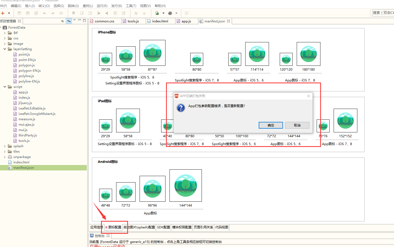This screenshot has width=394, height=247.
Task: Click the browser preview globe icon
Action: coord(170,13)
